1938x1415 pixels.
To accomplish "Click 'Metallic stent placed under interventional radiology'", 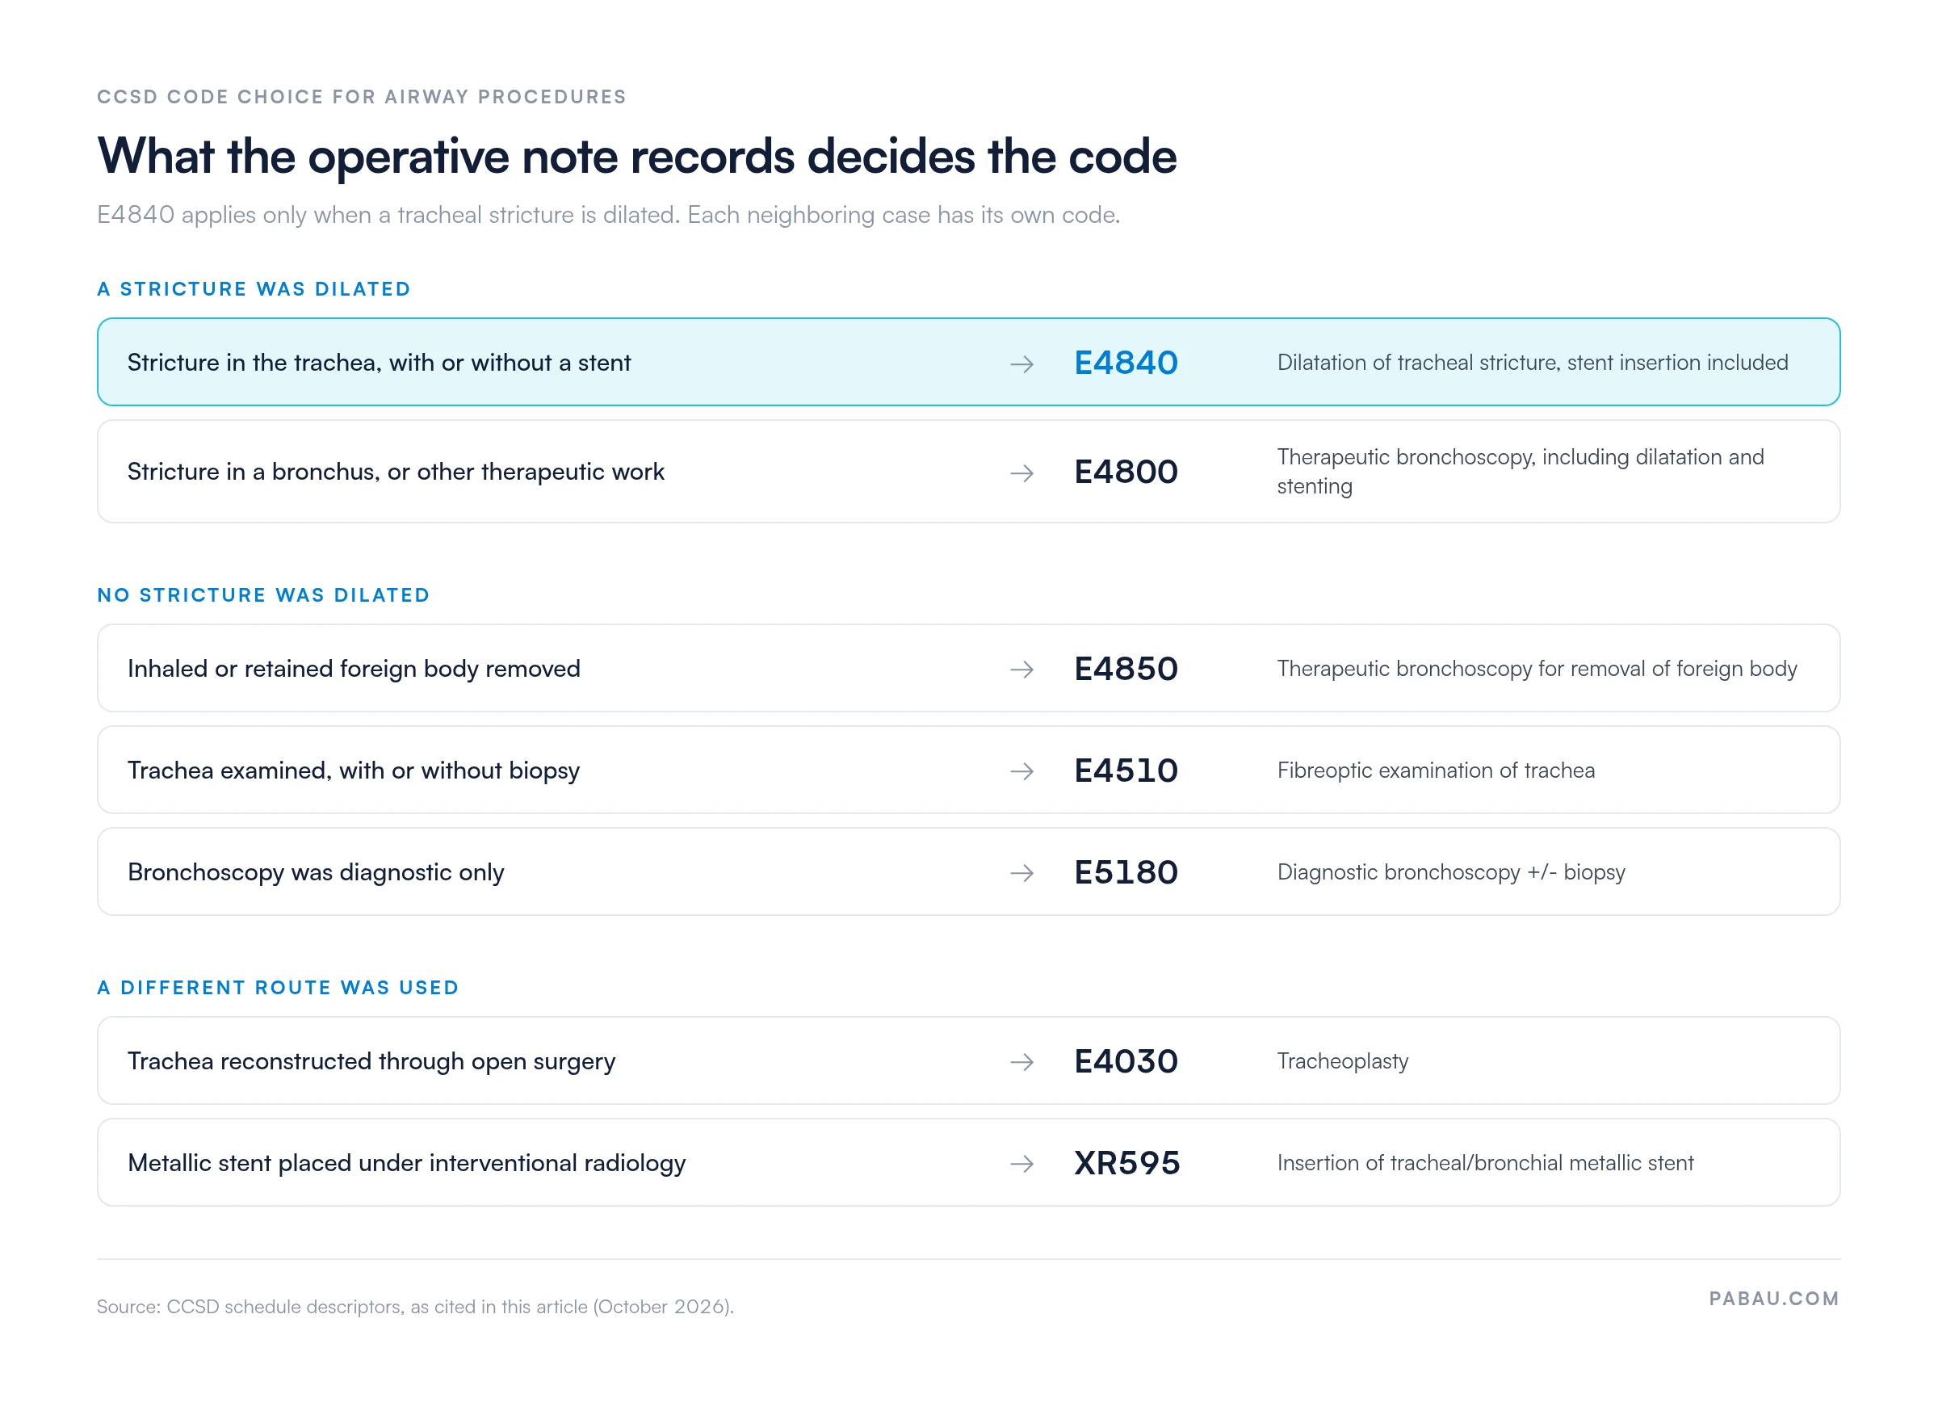I will coord(407,1162).
